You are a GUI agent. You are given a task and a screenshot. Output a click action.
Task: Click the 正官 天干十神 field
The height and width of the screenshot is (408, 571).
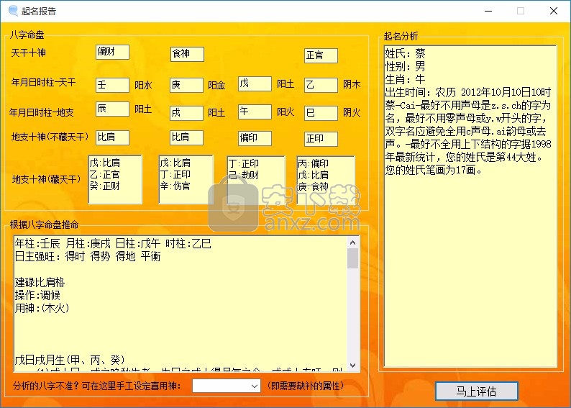click(321, 55)
